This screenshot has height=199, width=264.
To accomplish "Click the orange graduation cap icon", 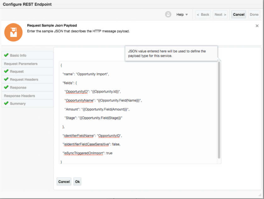I will pos(13,32).
